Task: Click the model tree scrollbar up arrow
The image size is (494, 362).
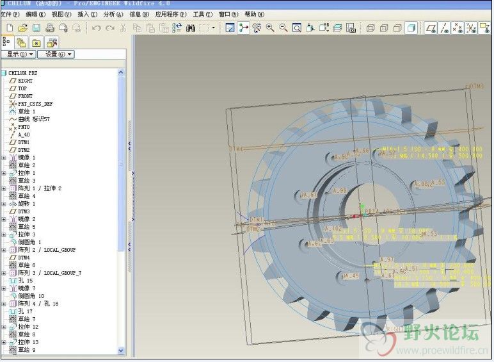Action: [121, 73]
